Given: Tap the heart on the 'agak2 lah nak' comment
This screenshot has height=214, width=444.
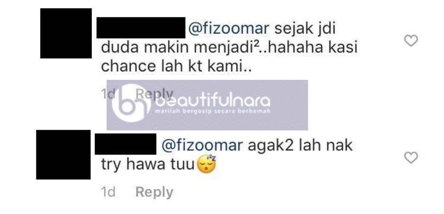Looking at the screenshot, I should [x=411, y=157].
